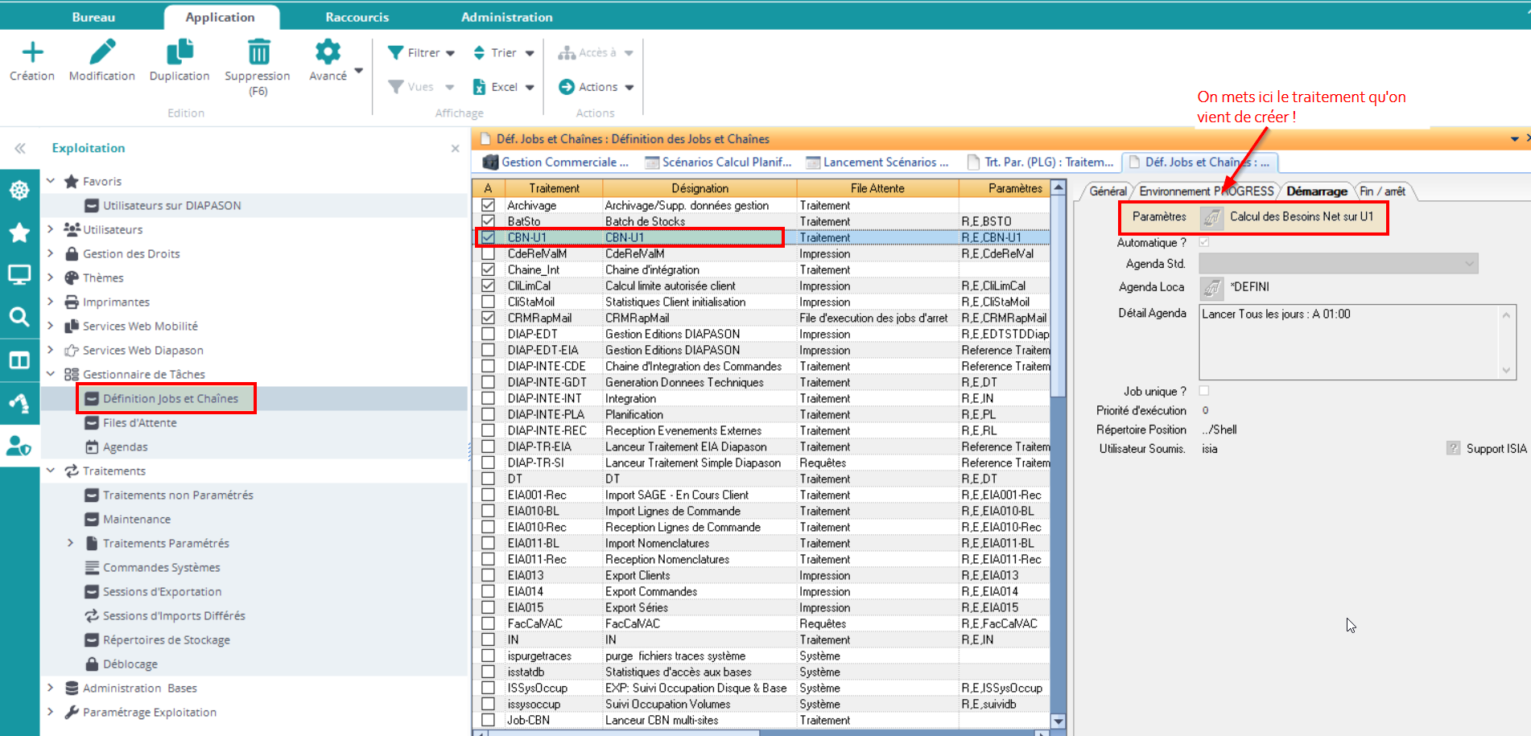Open the Général tab

click(x=1108, y=191)
